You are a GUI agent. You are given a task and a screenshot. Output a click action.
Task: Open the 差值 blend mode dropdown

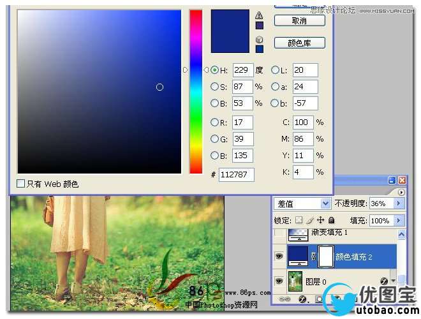coord(326,204)
